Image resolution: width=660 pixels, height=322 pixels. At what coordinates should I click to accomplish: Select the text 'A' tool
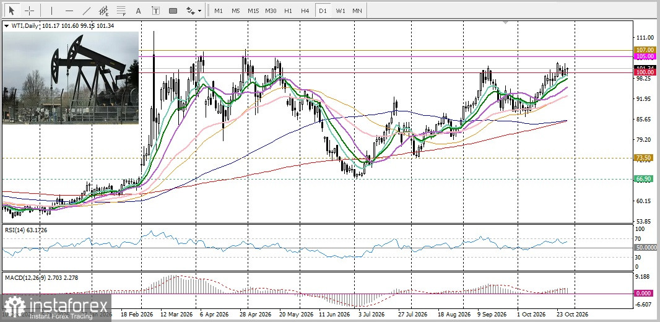pos(138,11)
